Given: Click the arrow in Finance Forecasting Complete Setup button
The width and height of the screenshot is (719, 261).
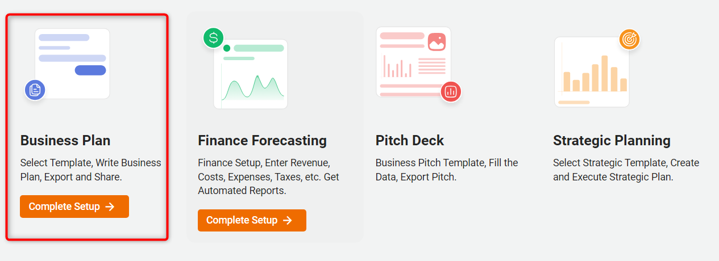Looking at the screenshot, I should 288,220.
